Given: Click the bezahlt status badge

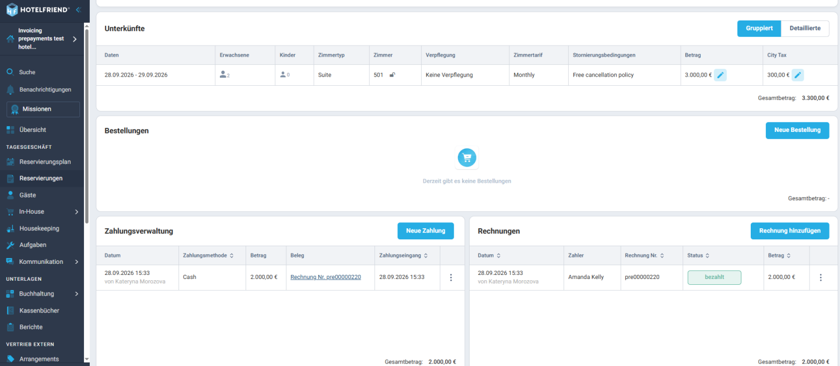Looking at the screenshot, I should pyautogui.click(x=714, y=277).
